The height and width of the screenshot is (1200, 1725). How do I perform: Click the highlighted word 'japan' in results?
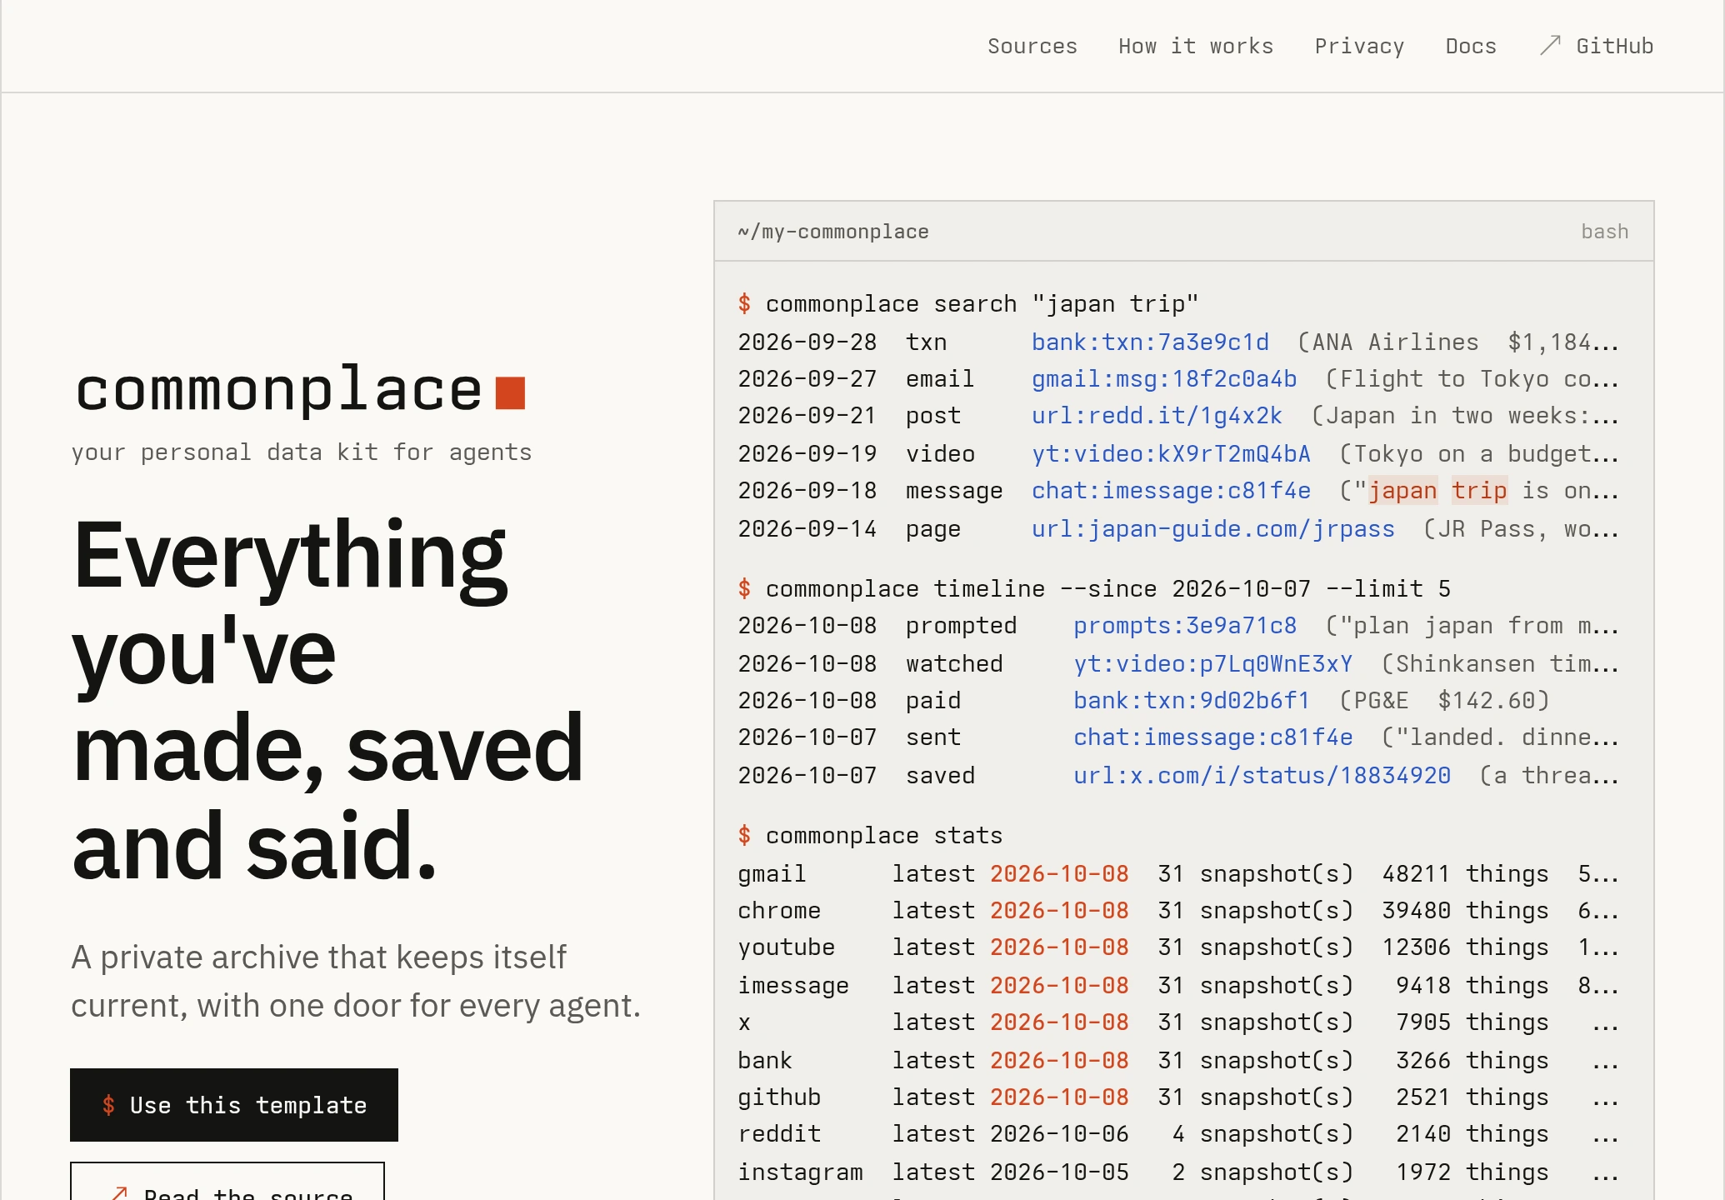[x=1402, y=491]
